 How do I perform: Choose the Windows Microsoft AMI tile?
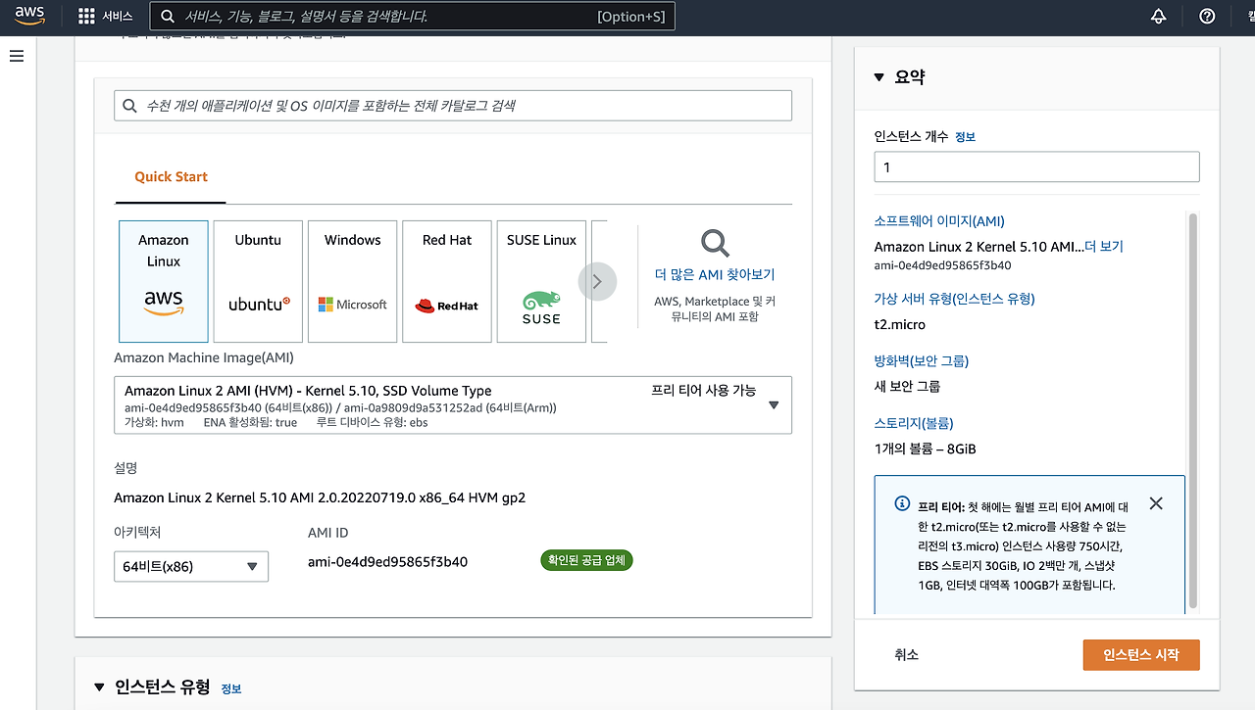pyautogui.click(x=353, y=281)
